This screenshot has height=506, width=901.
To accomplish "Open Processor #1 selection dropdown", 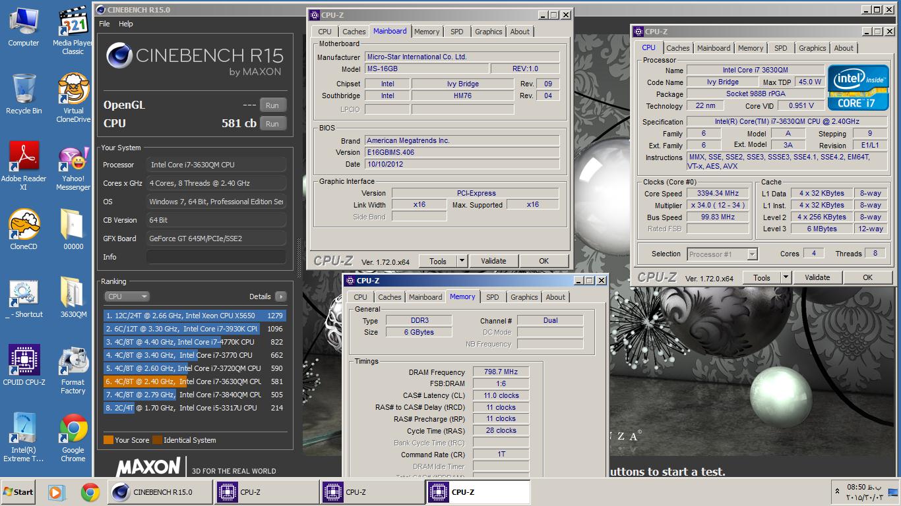I will pos(722,254).
